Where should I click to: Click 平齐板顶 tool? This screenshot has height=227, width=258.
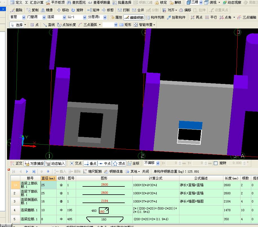(55, 3)
